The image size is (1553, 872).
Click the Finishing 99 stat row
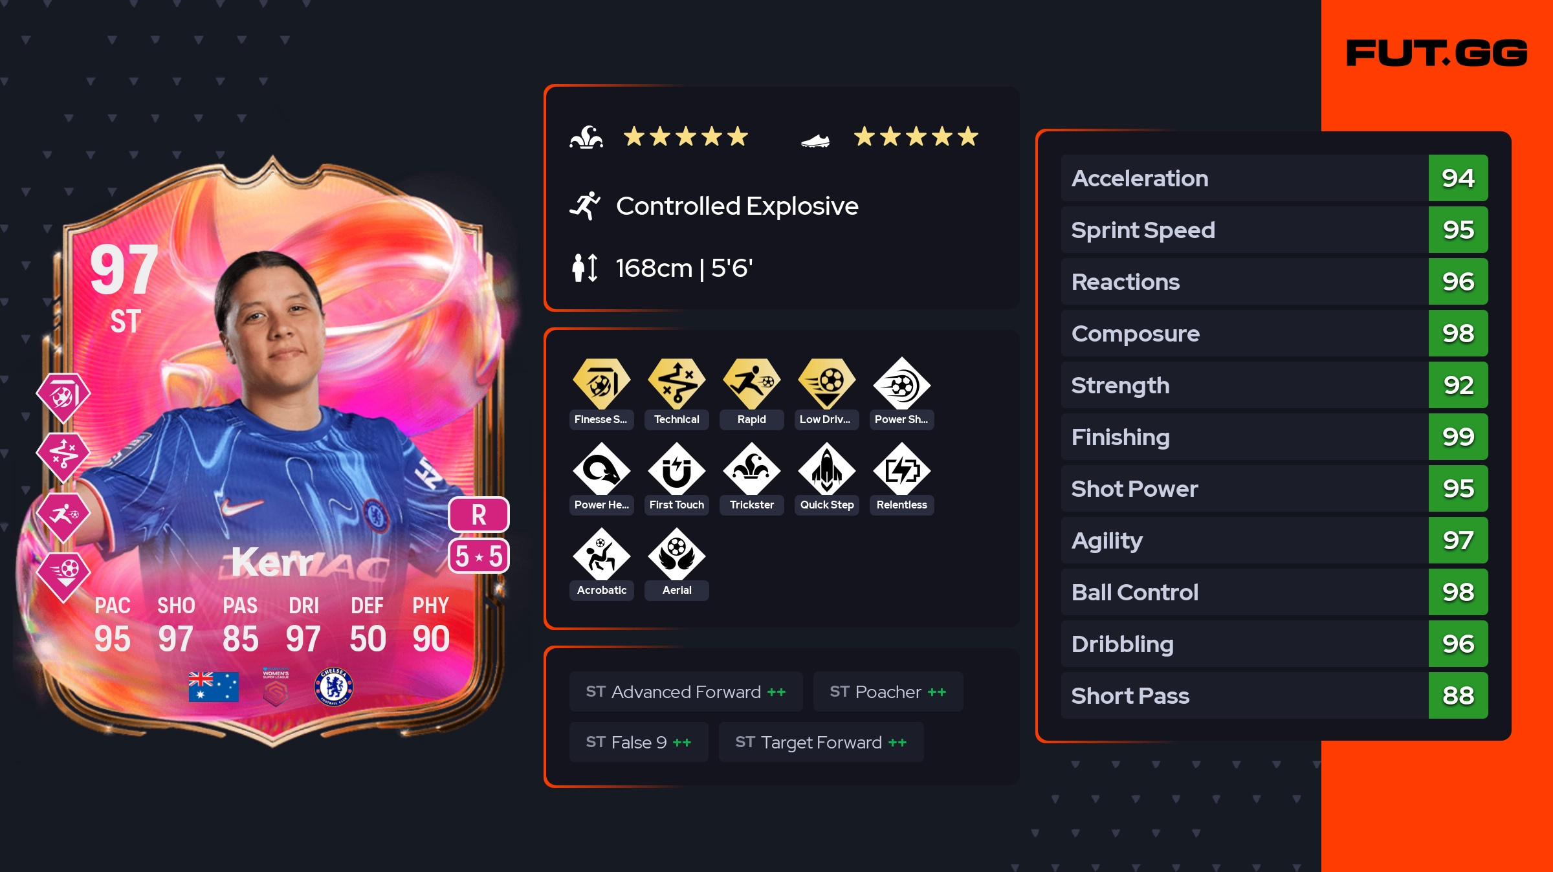1274,437
